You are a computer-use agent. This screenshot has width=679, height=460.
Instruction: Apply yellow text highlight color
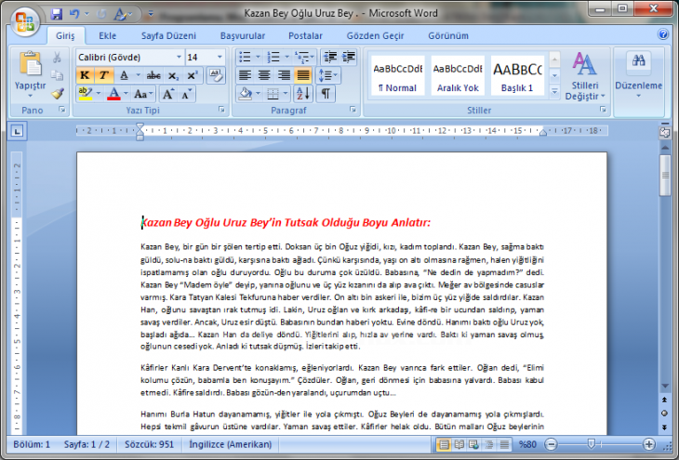86,94
